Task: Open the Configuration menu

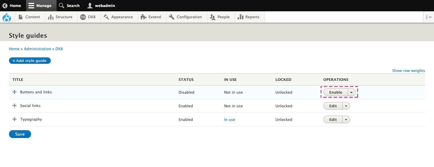Action: pyautogui.click(x=185, y=17)
